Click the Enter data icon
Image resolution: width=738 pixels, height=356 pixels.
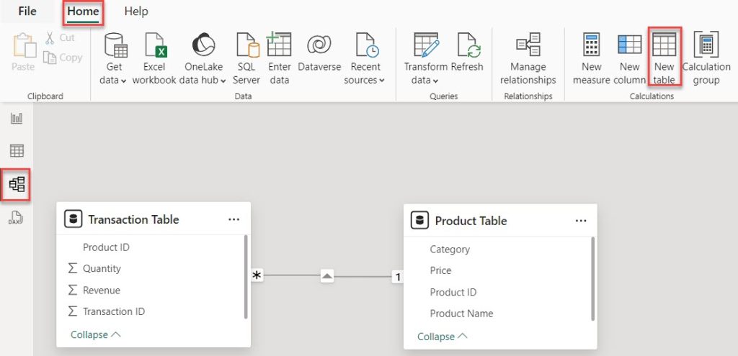pyautogui.click(x=279, y=45)
